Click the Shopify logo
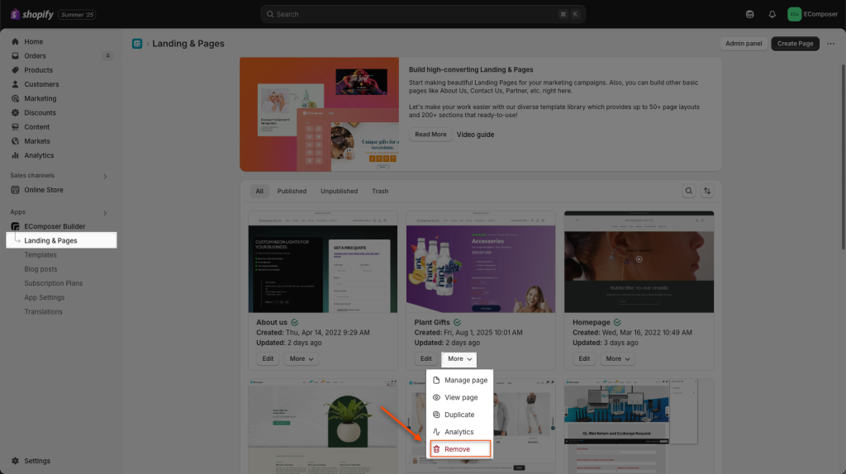The image size is (846, 474). 32,15
